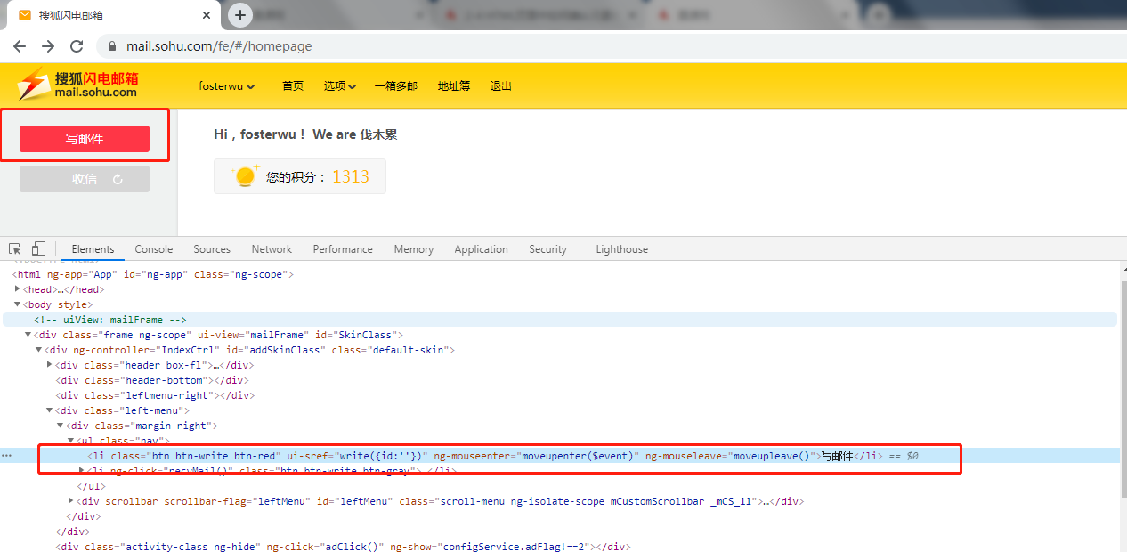This screenshot has height=552, width=1127.
Task: Close the 搜狐闪电邮箱 browser tab
Action: click(206, 16)
